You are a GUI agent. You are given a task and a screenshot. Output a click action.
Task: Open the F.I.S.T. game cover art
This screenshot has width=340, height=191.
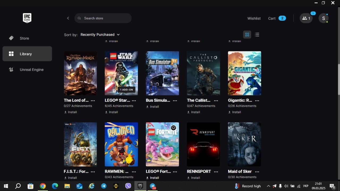coord(80,144)
